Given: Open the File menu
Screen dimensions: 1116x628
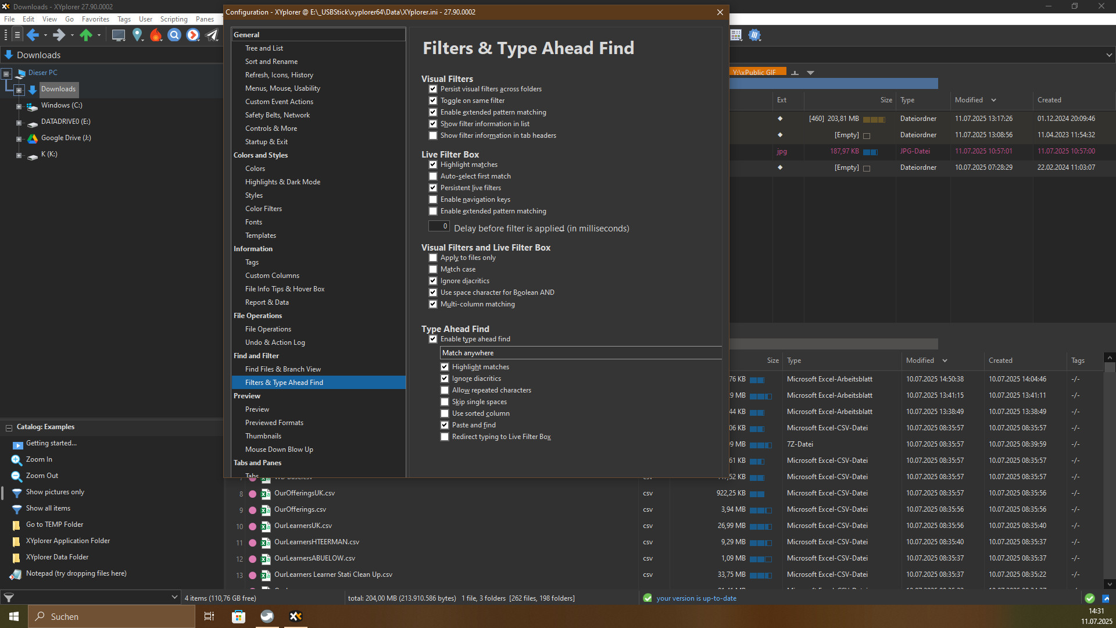Looking at the screenshot, I should pos(9,19).
